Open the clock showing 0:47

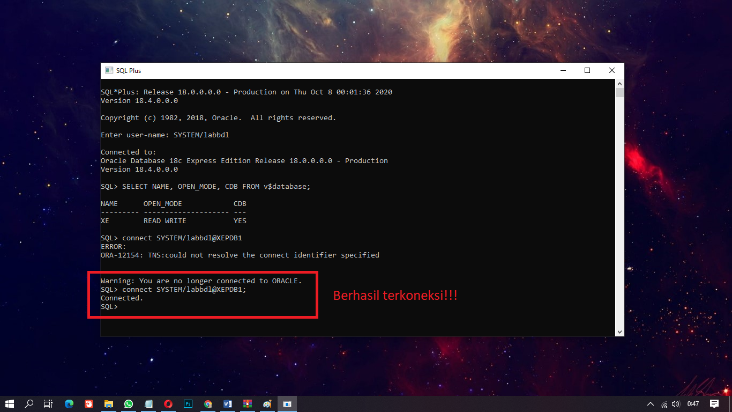coord(693,404)
